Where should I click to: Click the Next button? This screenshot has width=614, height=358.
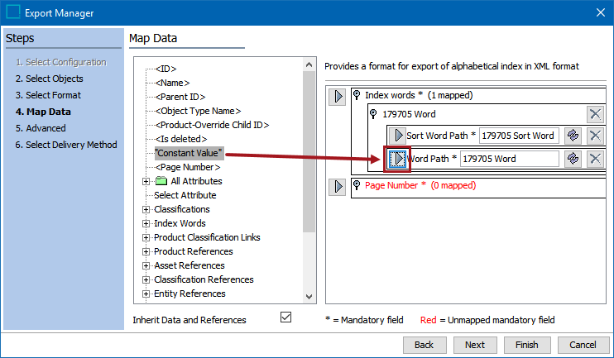pos(475,345)
